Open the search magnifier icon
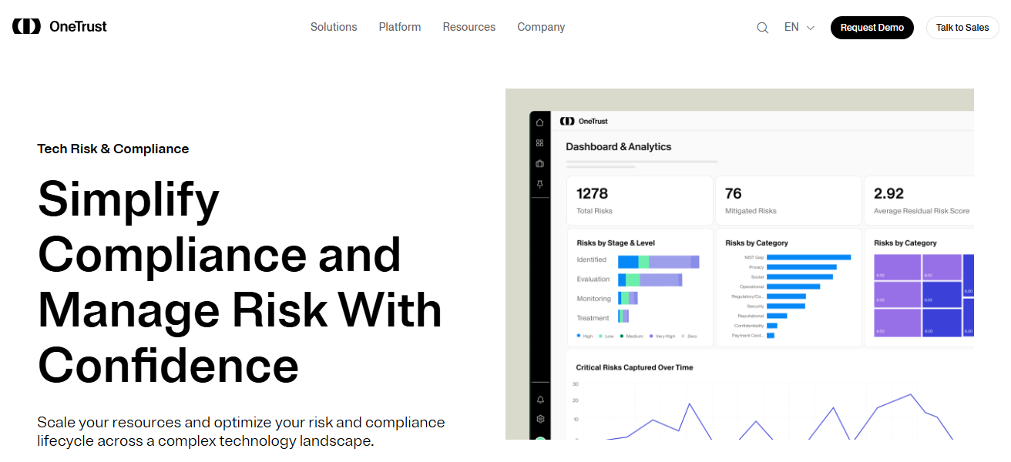The width and height of the screenshot is (1011, 462). click(763, 28)
